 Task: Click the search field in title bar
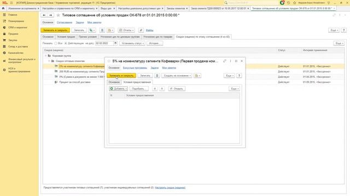(252, 3)
